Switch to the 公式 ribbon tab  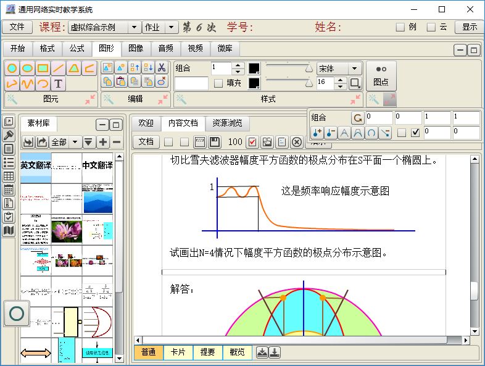tap(77, 49)
